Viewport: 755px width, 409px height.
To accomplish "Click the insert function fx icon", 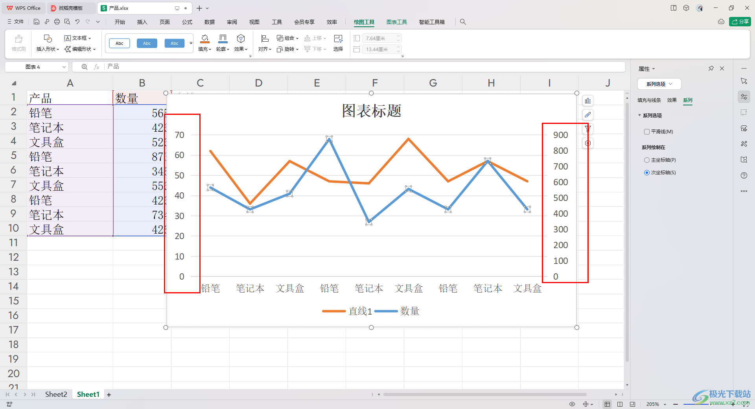I will click(96, 67).
